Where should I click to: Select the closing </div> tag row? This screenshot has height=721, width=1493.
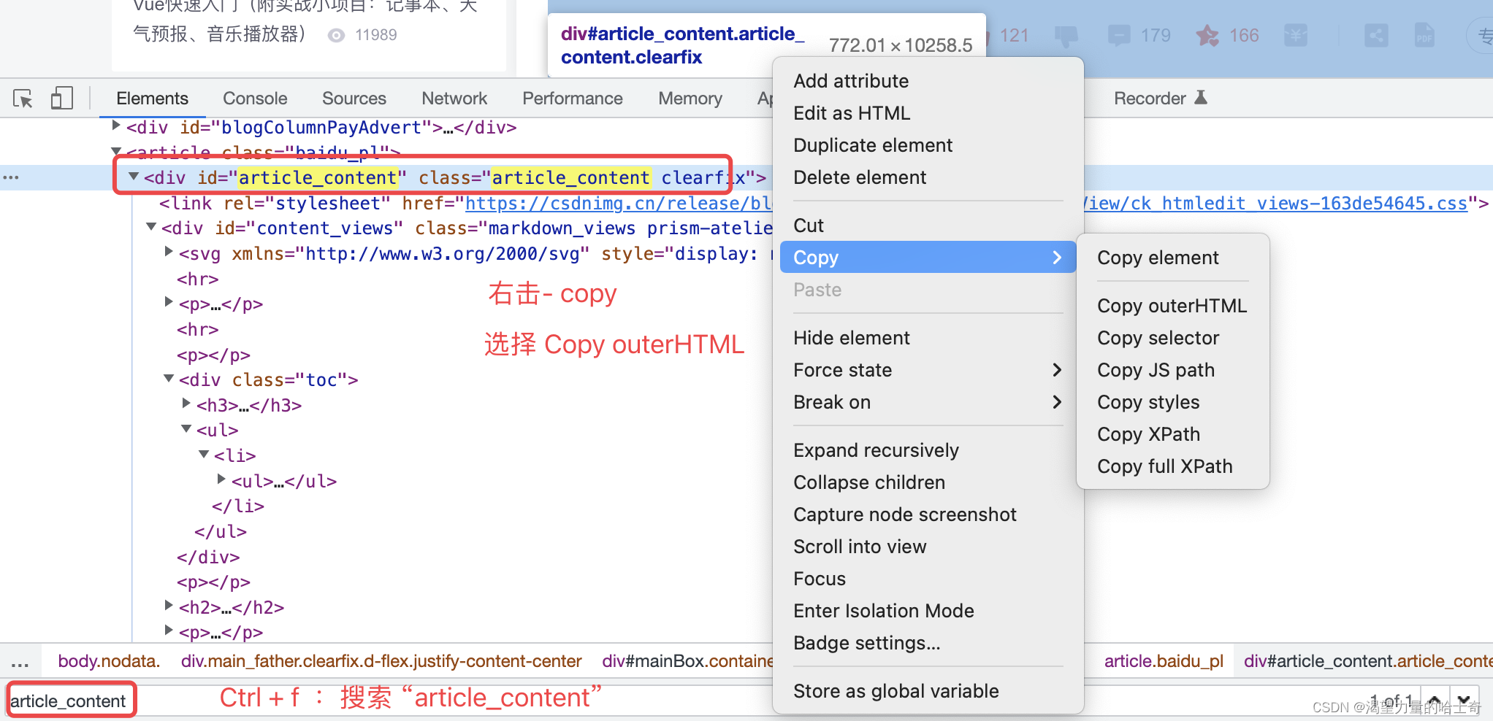(208, 558)
